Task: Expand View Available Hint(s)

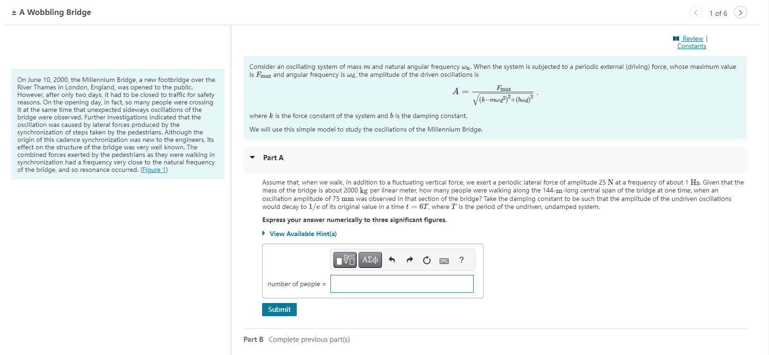Action: click(x=302, y=233)
